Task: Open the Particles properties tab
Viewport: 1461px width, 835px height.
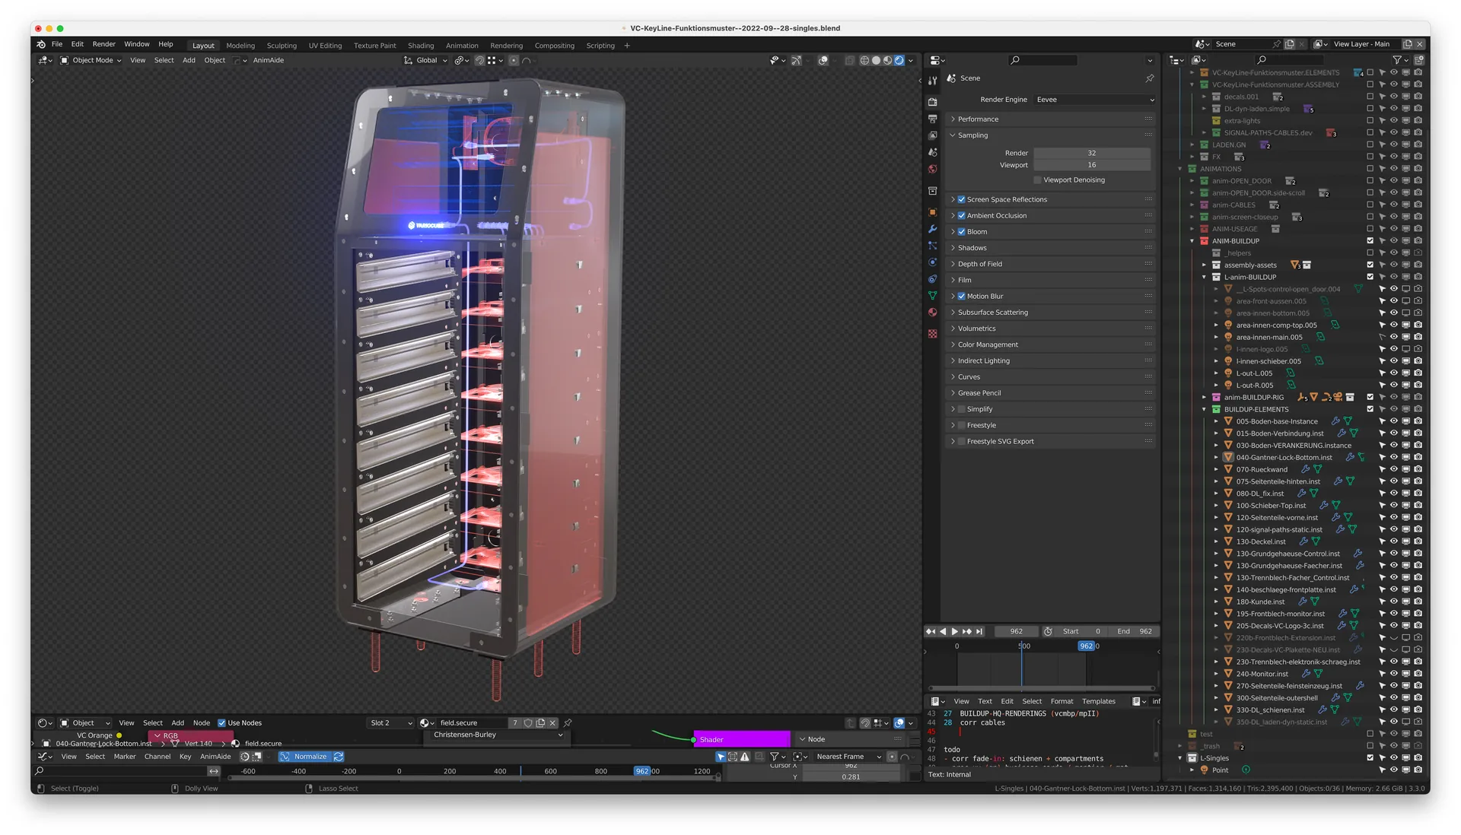Action: click(932, 246)
